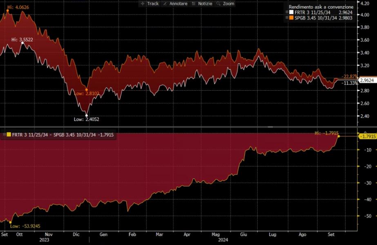Click the spread legend label FRTR - SPGB -1.7915
This screenshot has width=377, height=245.
click(x=63, y=135)
